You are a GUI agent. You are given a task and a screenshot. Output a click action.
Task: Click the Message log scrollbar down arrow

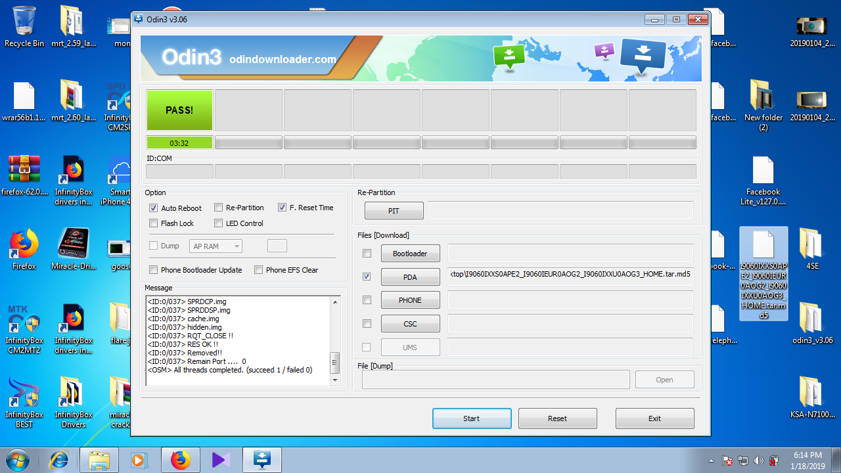(x=335, y=380)
